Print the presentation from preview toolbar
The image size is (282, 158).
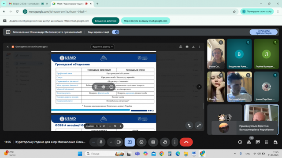(x=187, y=47)
